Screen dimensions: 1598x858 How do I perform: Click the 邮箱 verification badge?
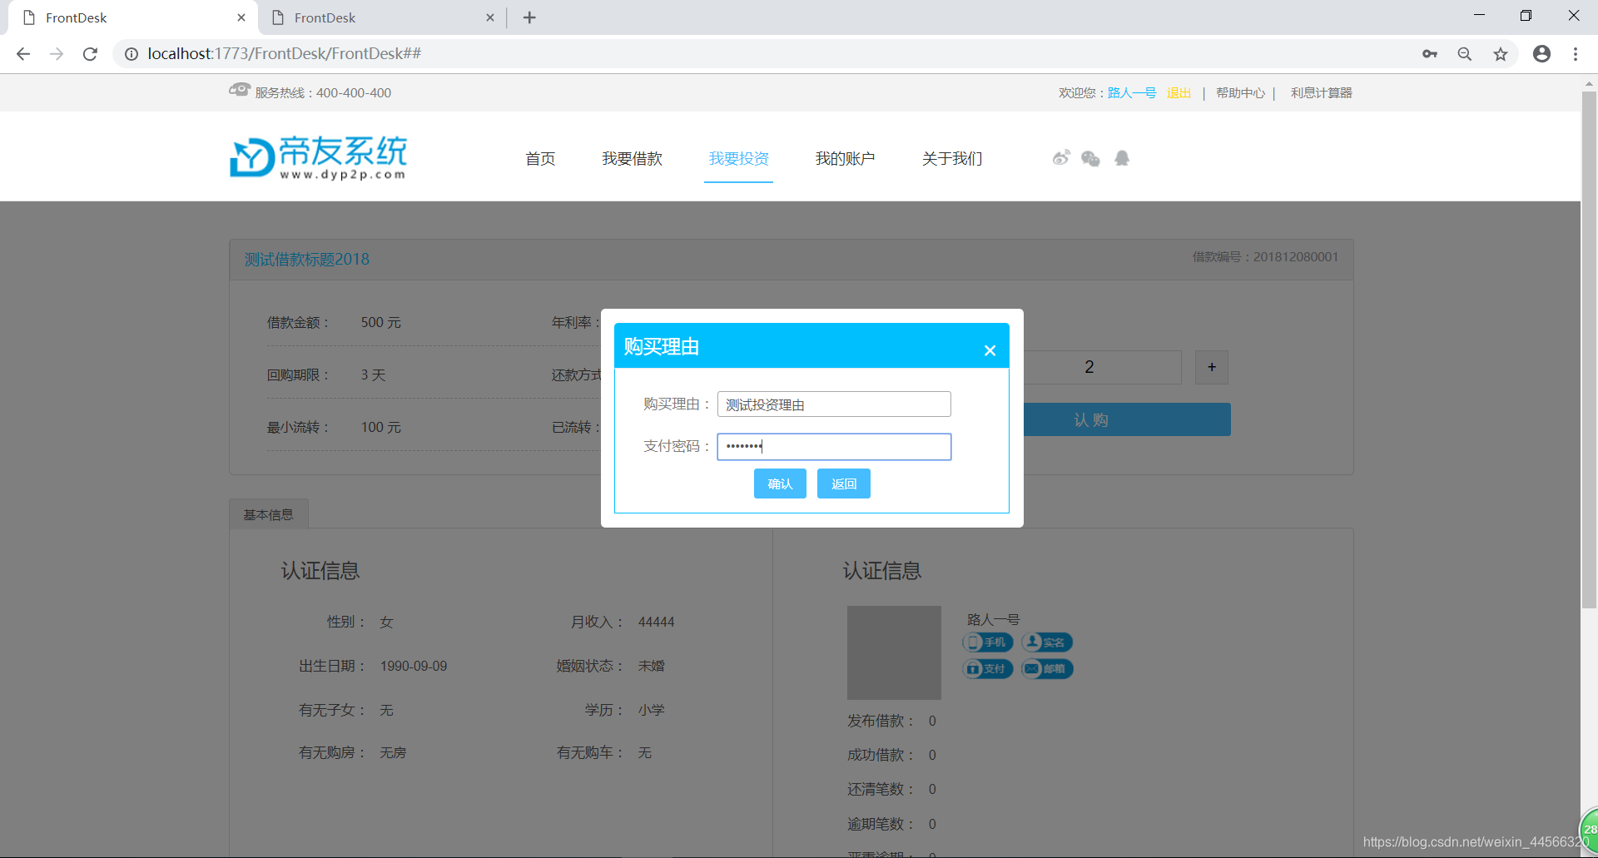[1047, 668]
